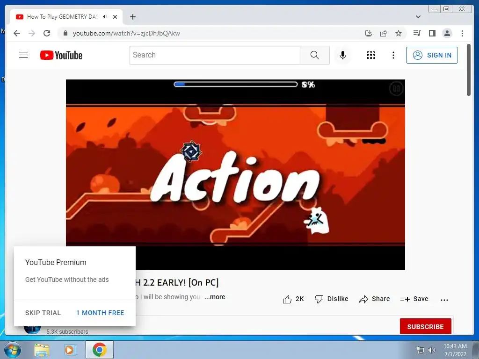The width and height of the screenshot is (479, 359).
Task: Click the '5.3K subscribers' text
Action: [x=67, y=331]
